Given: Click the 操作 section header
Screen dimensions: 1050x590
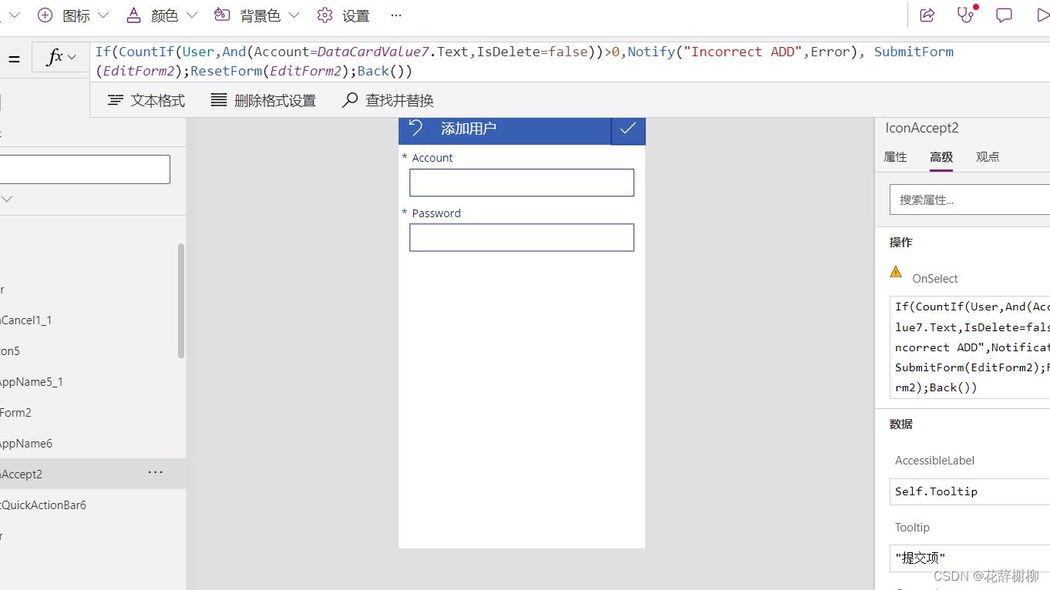Looking at the screenshot, I should [900, 243].
